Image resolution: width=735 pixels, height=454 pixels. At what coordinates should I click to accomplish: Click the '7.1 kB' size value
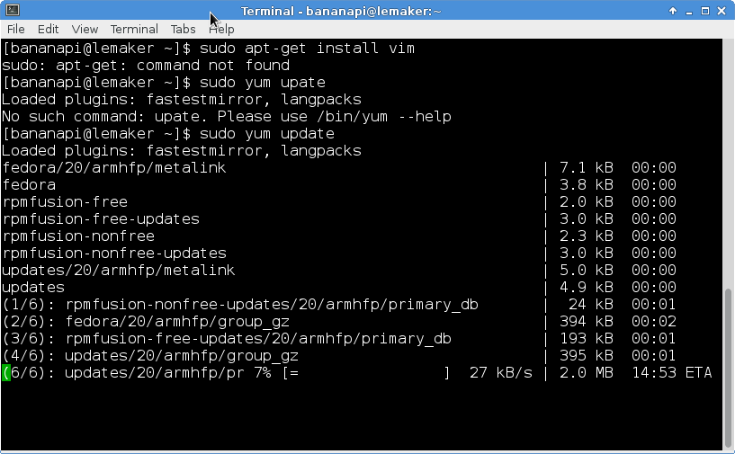click(587, 168)
